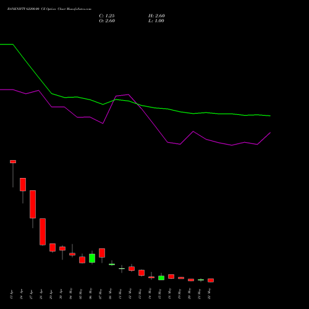Click the 27 Apr date label
This screenshot has width=309, height=309.
pos(32,294)
